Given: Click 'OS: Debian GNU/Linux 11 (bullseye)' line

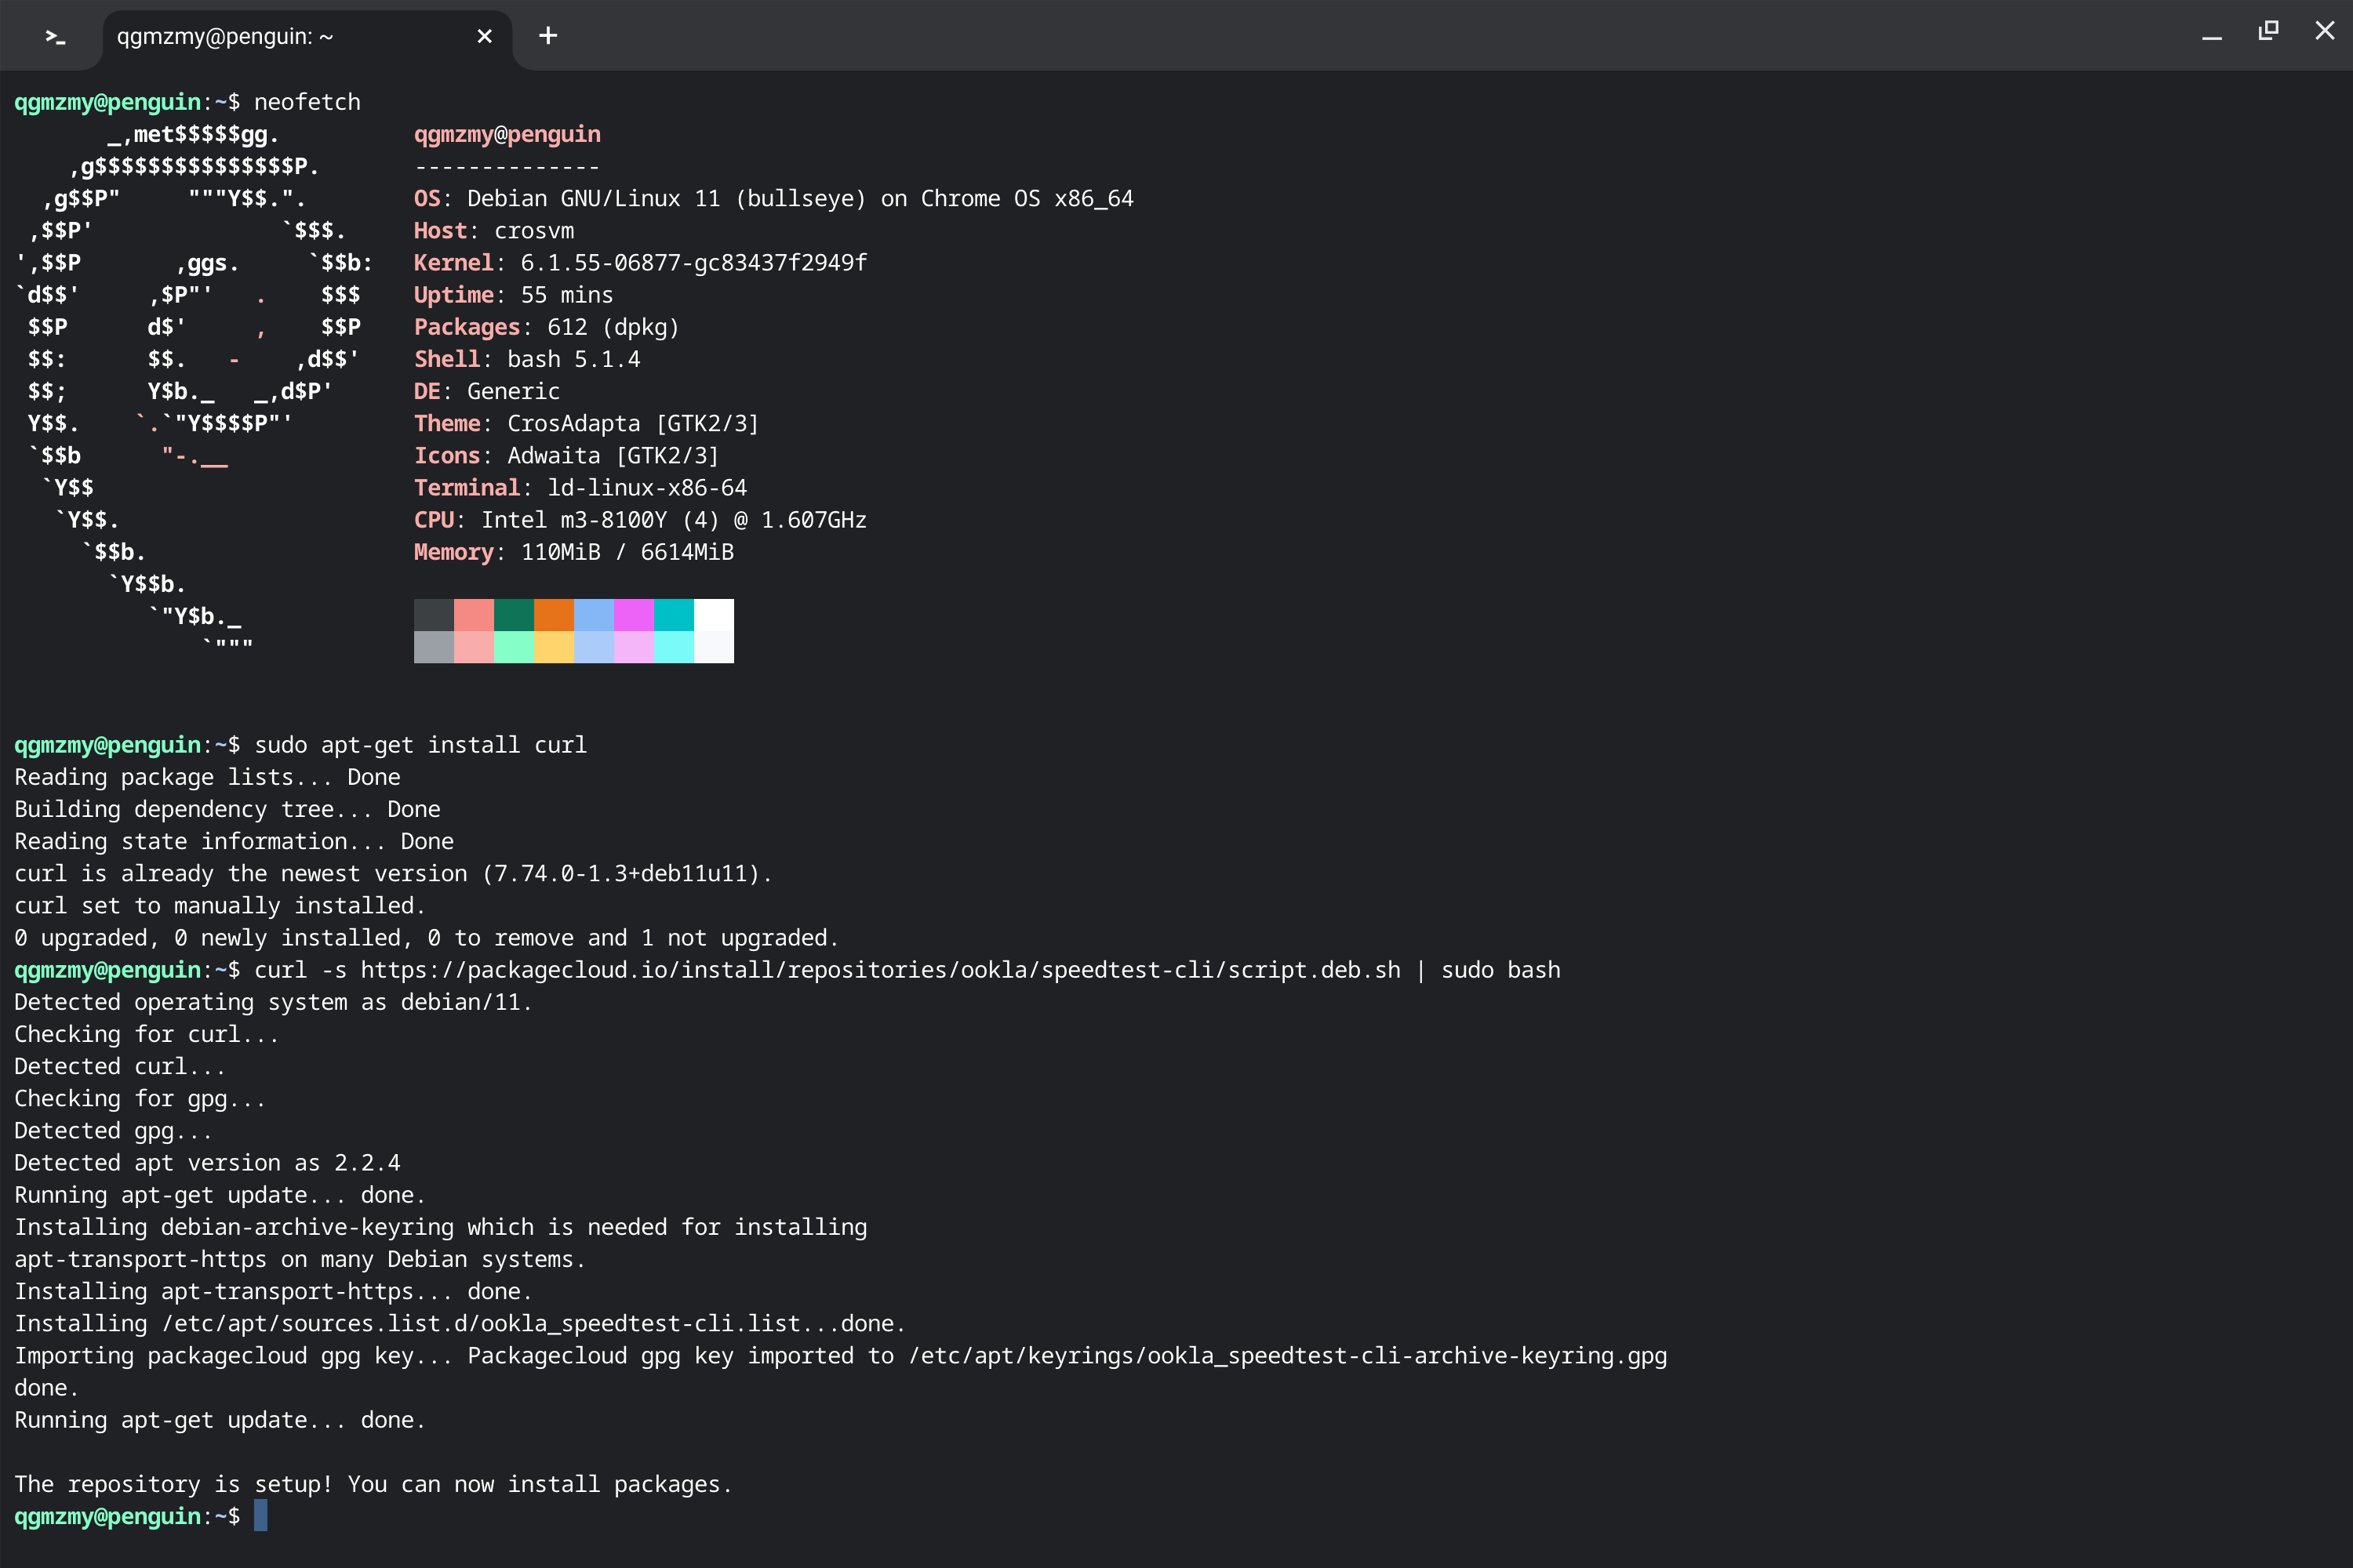Looking at the screenshot, I should coord(774,198).
